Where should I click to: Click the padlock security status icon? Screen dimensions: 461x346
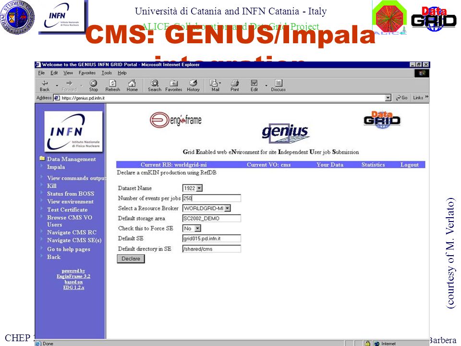[x=367, y=343]
